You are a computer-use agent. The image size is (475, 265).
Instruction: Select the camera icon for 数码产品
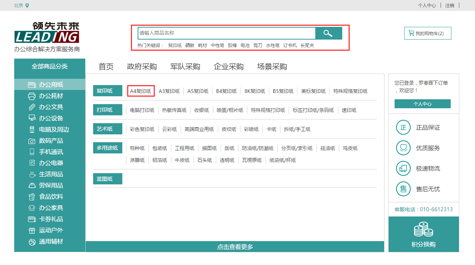pyautogui.click(x=32, y=141)
